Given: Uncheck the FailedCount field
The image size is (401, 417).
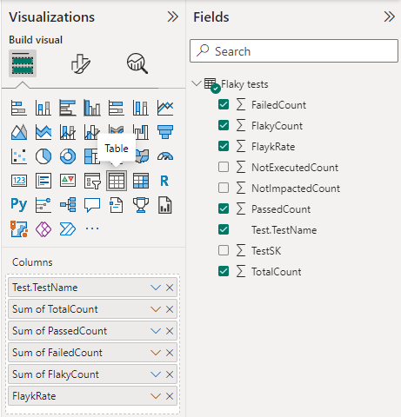Looking at the screenshot, I should tap(224, 104).
